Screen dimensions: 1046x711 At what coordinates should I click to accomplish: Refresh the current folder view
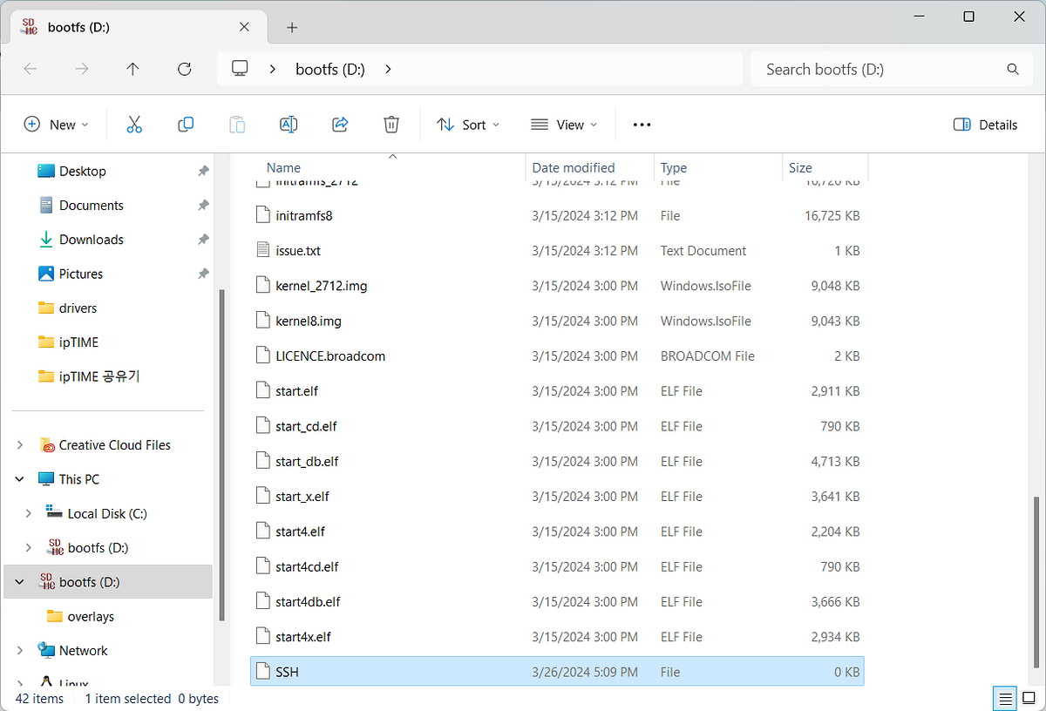tap(184, 69)
